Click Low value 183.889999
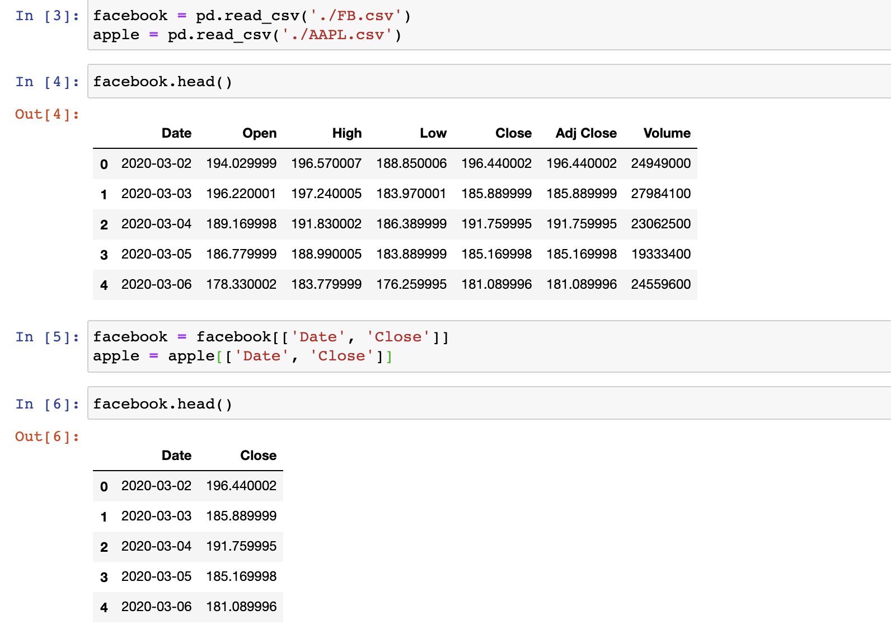The image size is (891, 629). point(411,254)
